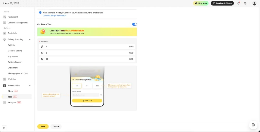Viewport: 260px width, 132px height.
Task: Click the $ 5 preset in preview
Action: click(x=77, y=86)
